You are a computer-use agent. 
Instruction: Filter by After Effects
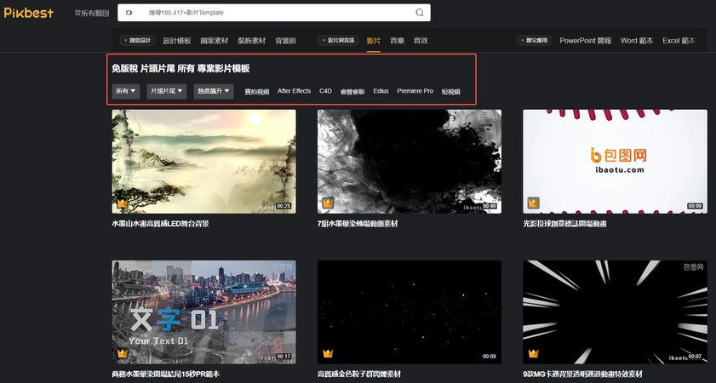pos(294,91)
